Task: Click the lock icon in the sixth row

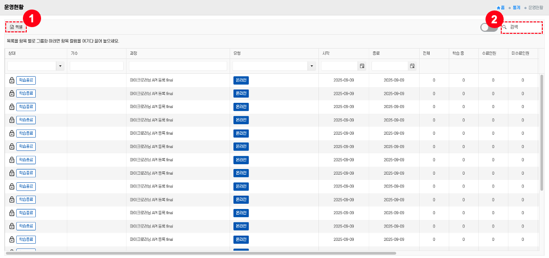Action: (12, 147)
